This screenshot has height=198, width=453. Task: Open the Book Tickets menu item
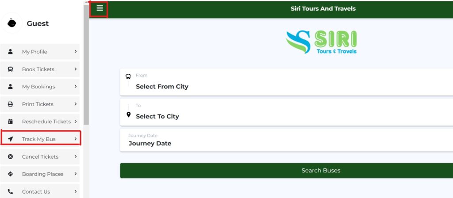point(40,69)
